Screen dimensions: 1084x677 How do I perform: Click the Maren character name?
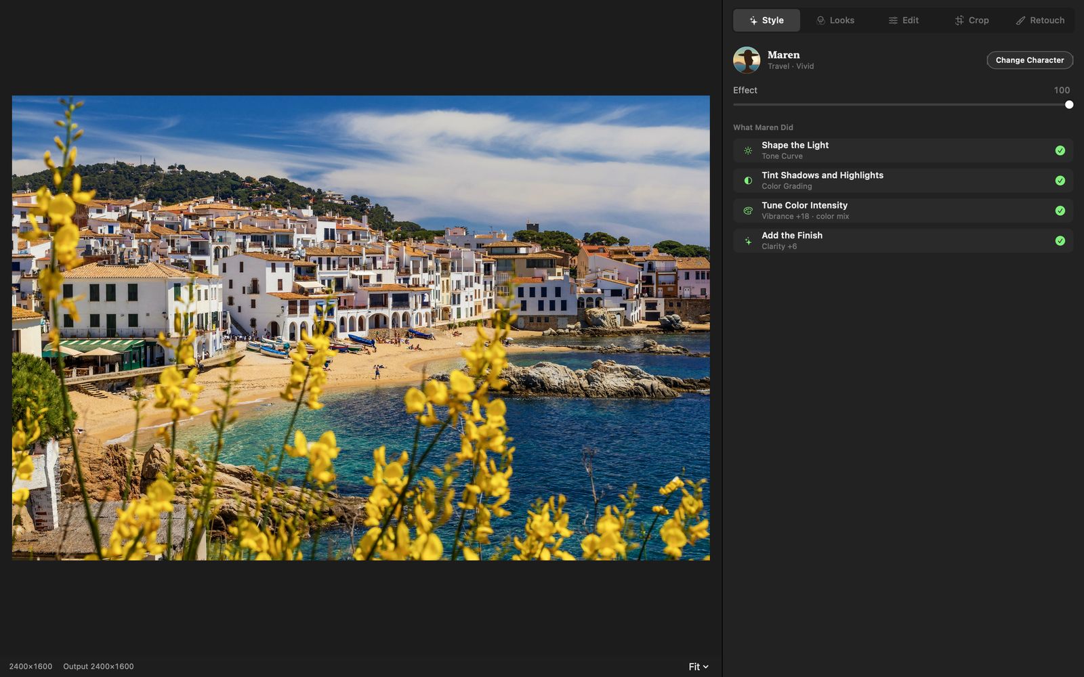click(783, 55)
